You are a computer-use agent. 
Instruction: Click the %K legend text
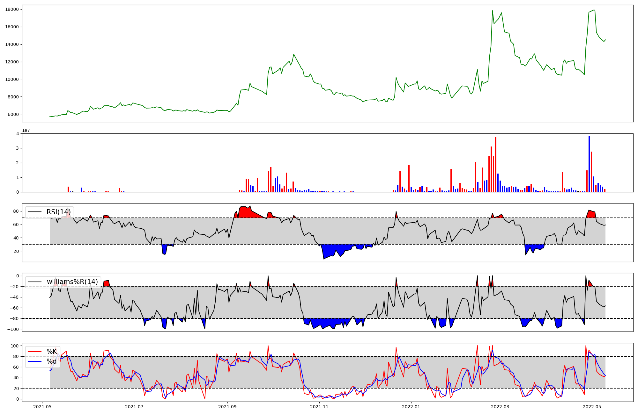click(52, 352)
